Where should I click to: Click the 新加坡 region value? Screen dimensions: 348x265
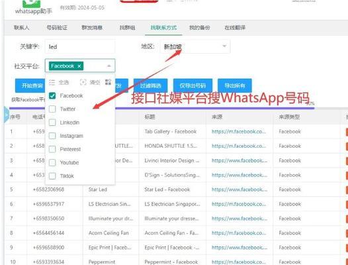pos(173,46)
